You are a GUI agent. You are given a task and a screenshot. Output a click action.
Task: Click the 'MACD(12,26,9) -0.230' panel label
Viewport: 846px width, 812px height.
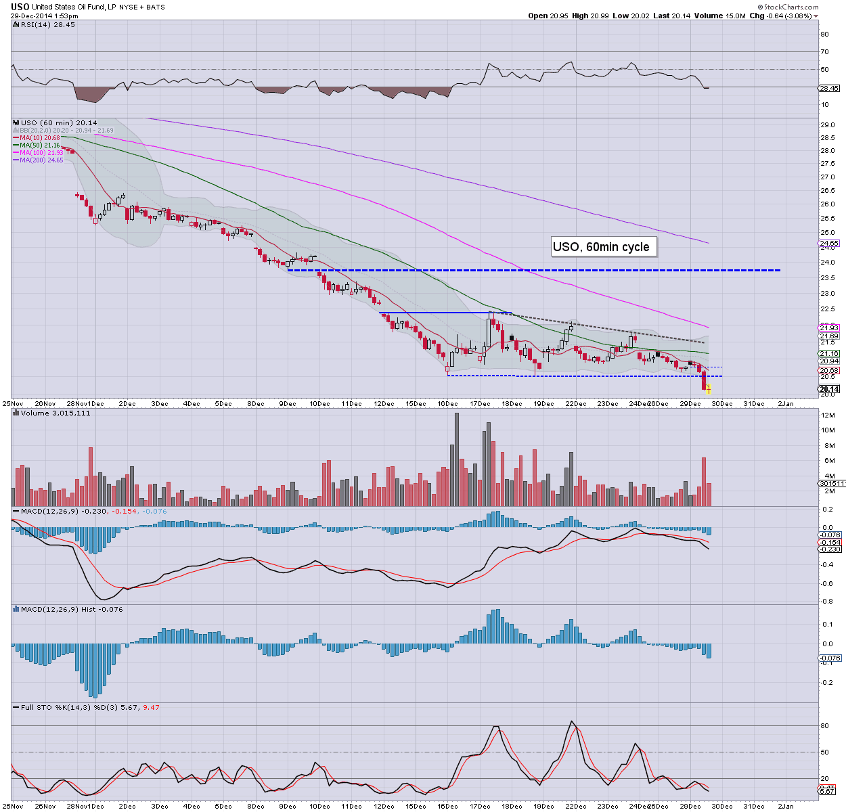coord(64,511)
